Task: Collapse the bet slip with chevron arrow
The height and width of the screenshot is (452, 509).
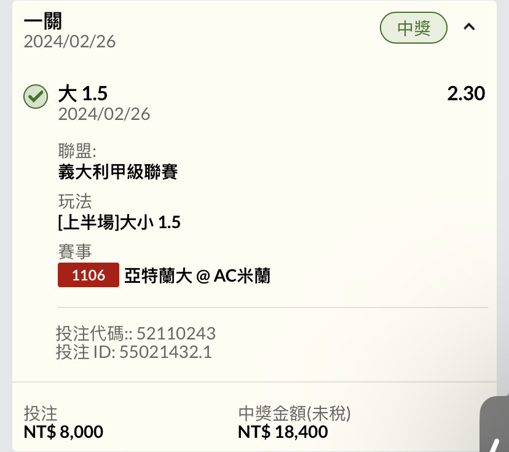Action: point(469,27)
